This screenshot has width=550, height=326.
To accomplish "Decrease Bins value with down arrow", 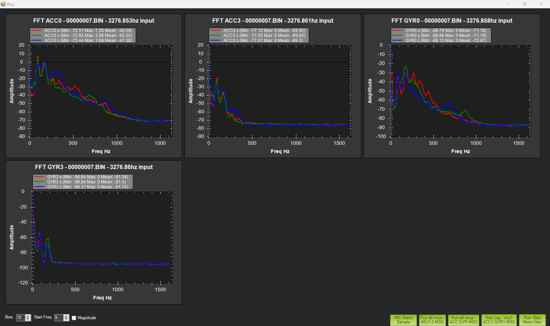I will pyautogui.click(x=28, y=319).
